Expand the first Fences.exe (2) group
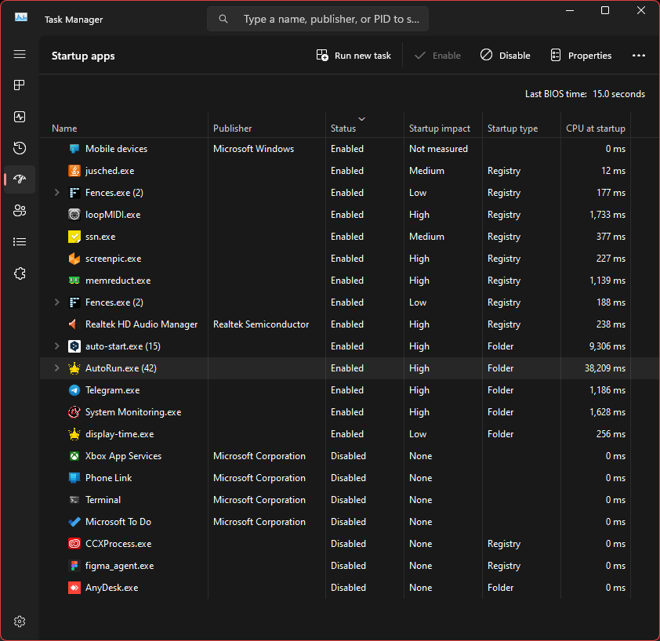660x641 pixels. [x=56, y=192]
